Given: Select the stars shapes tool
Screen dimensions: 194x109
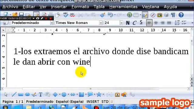Looking at the screenshot, I should click(x=99, y=94).
